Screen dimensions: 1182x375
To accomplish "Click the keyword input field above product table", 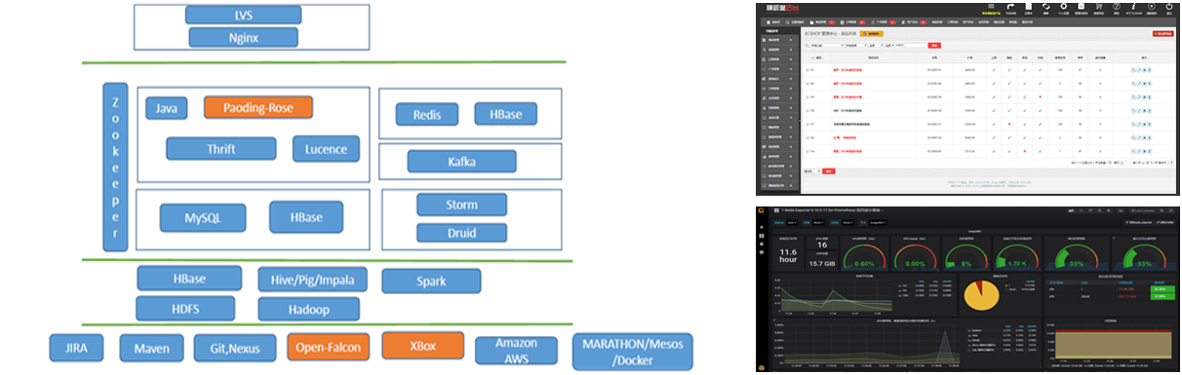I will pyautogui.click(x=916, y=46).
